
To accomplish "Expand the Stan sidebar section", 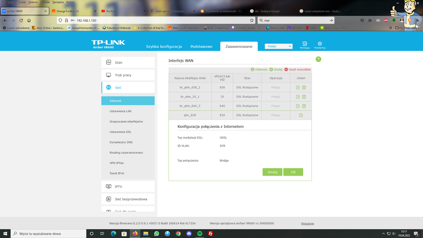I will pos(128,62).
